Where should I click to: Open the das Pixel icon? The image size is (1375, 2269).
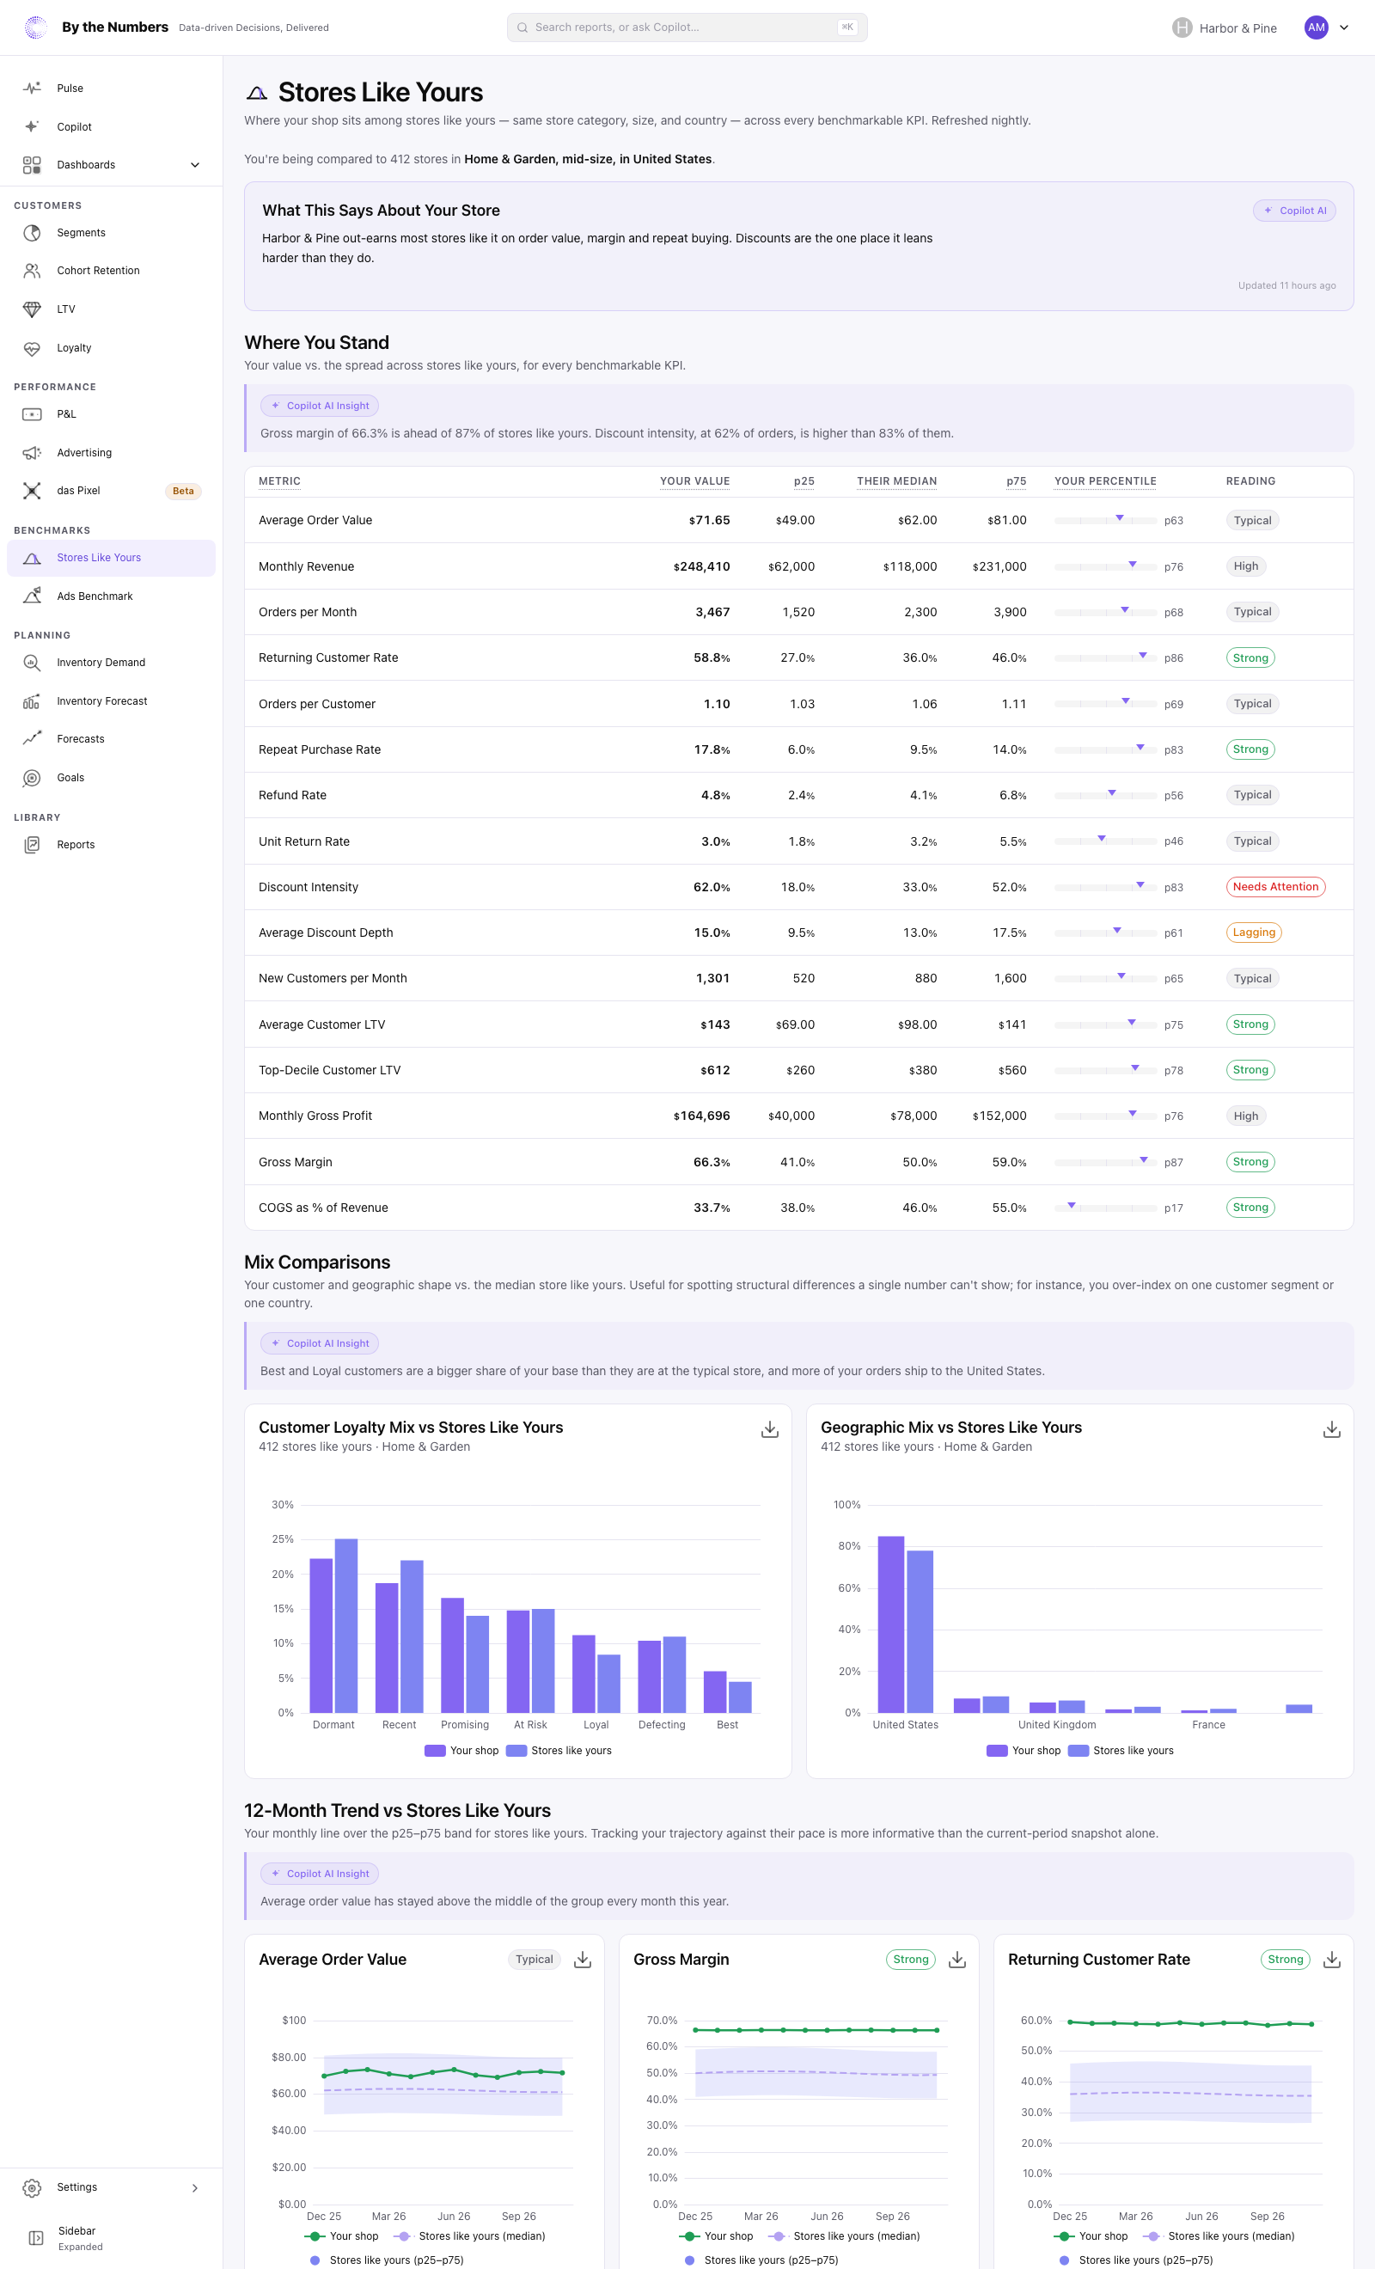click(33, 491)
